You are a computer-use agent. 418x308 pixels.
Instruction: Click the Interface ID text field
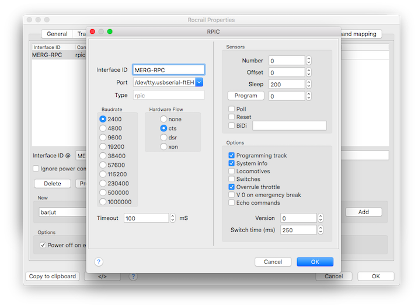point(168,69)
